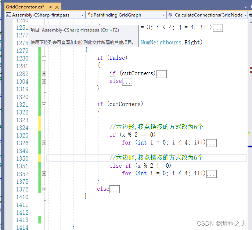This screenshot has height=230, width=252.
Task: Click 'else if (x % 2 != 0)' statement
Action: 140,165
